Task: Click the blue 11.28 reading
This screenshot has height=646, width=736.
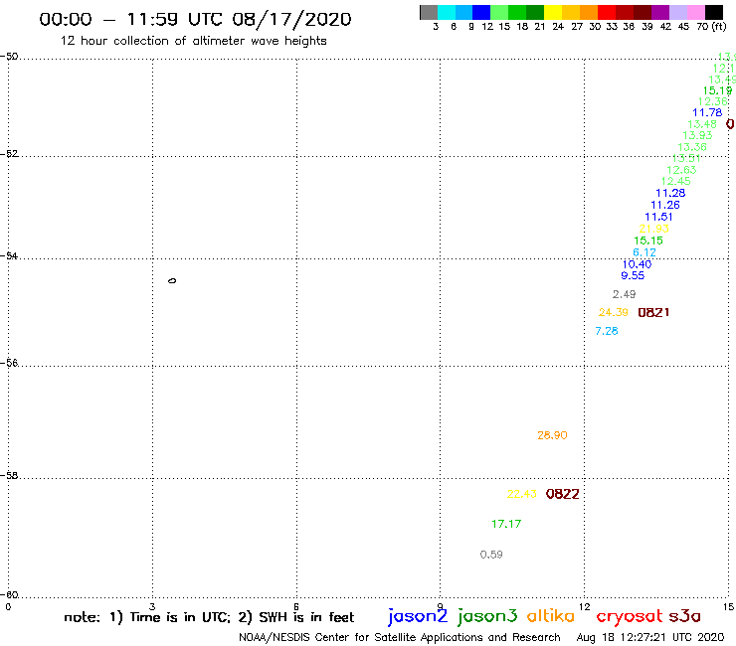Action: coord(670,193)
